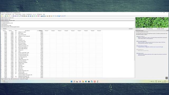Click the green plus toolbar icon
This screenshot has height=95, width=169.
[x=6, y=16]
